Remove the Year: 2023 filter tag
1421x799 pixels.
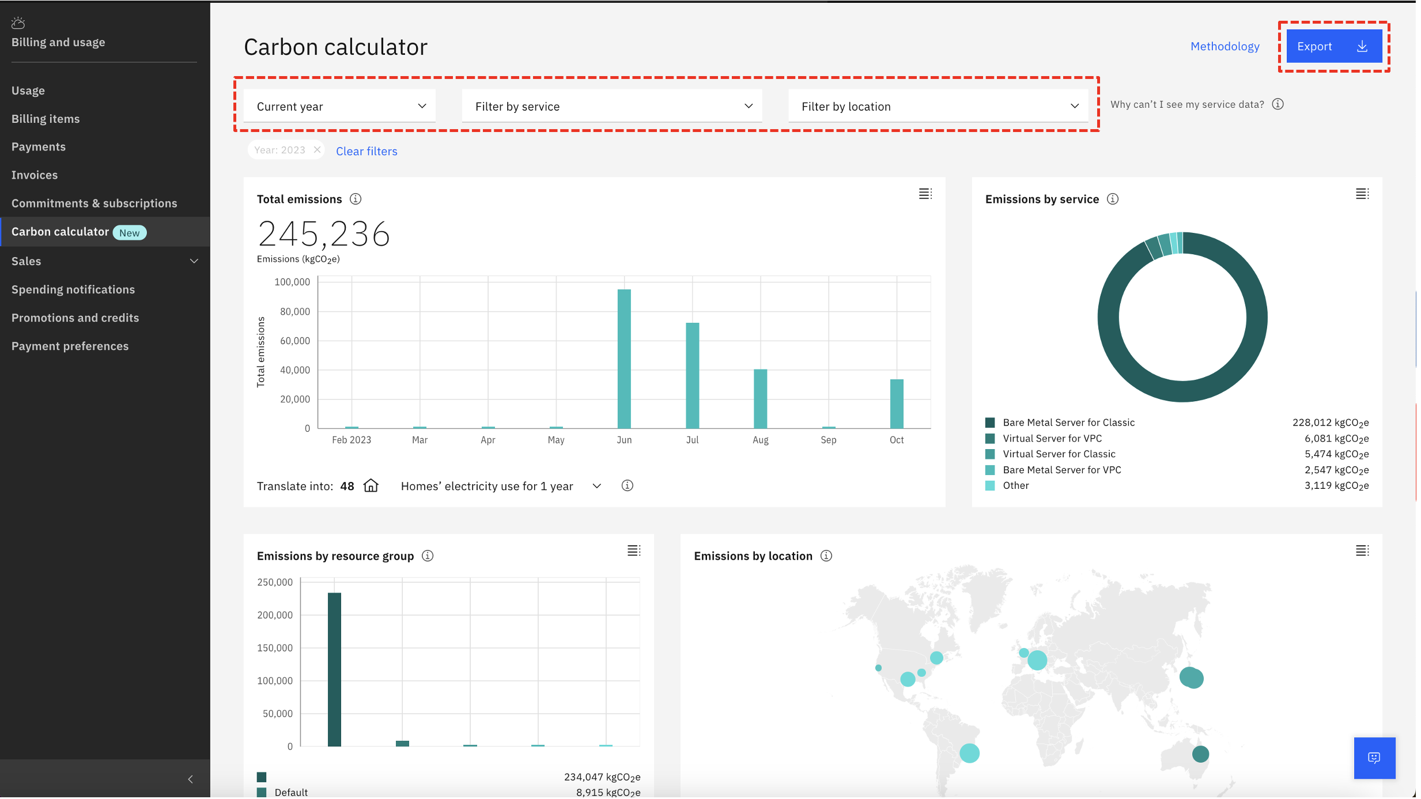pos(317,150)
